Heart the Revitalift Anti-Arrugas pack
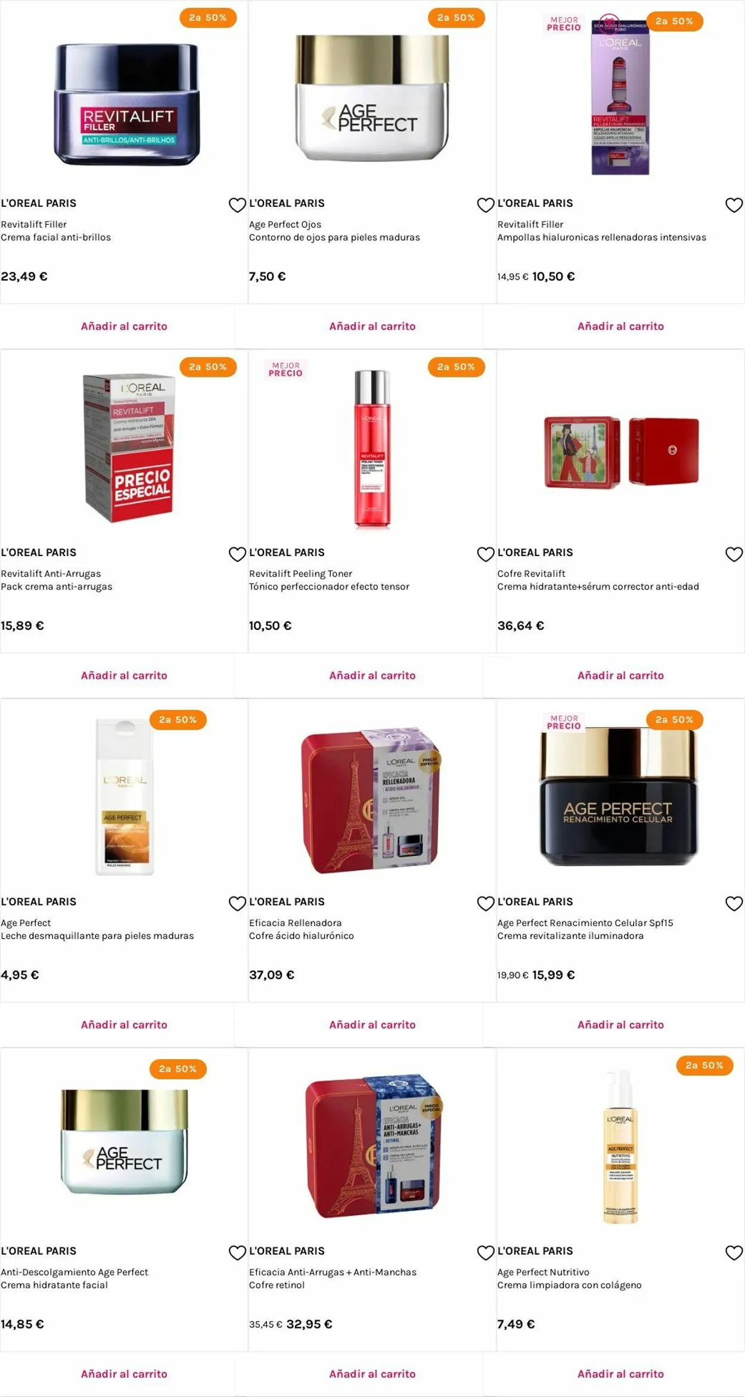The height and width of the screenshot is (1397, 745). coord(237,554)
